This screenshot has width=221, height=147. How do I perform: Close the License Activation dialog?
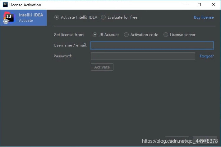(214, 5)
